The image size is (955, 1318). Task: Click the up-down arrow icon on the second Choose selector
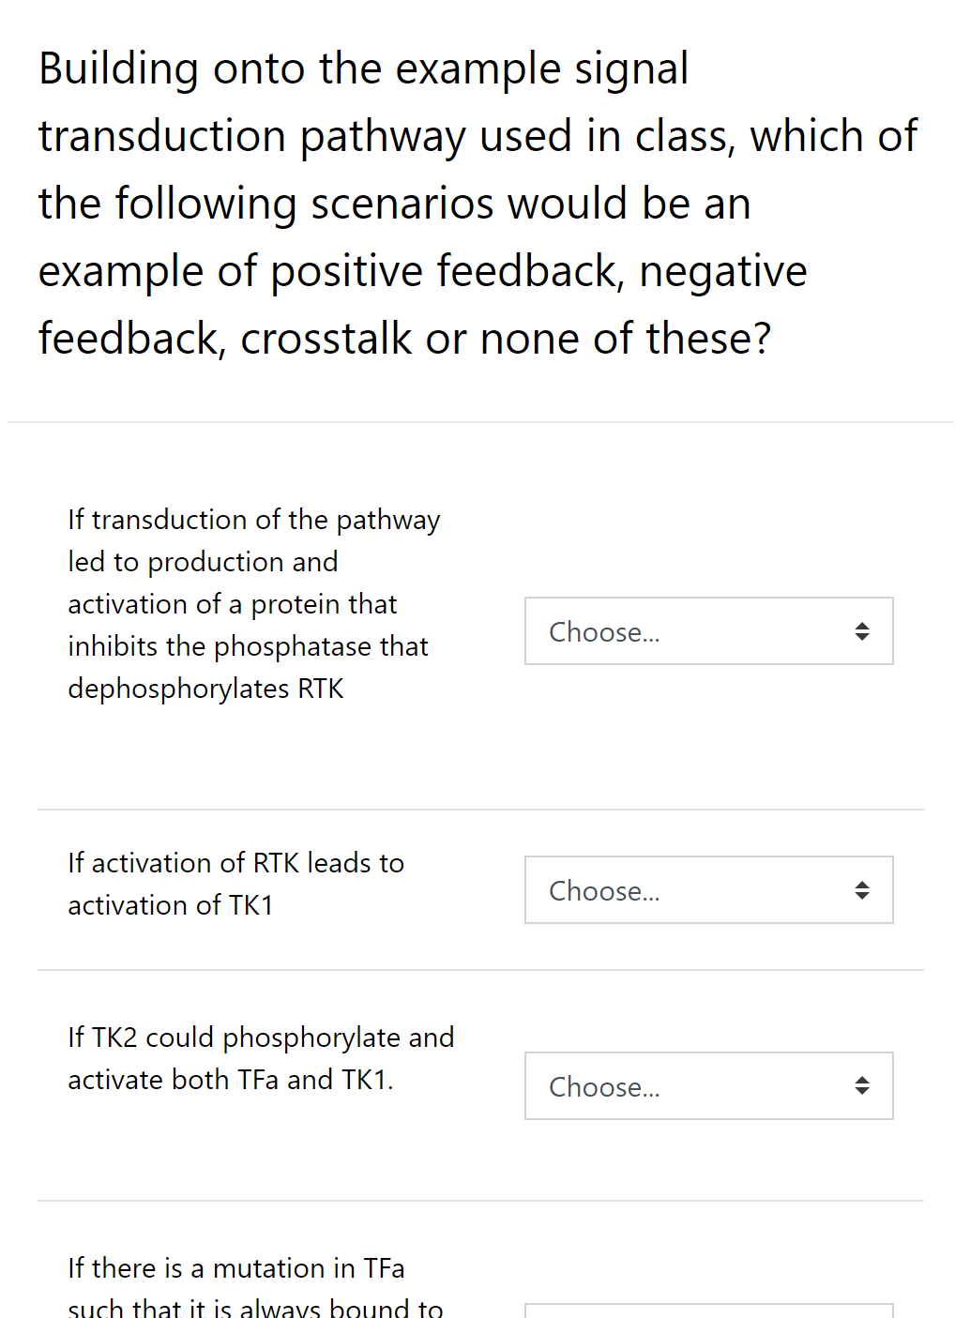tap(861, 889)
